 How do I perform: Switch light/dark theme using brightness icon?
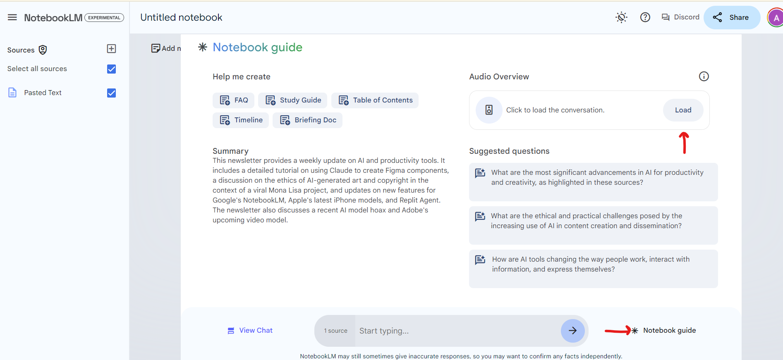pyautogui.click(x=621, y=17)
